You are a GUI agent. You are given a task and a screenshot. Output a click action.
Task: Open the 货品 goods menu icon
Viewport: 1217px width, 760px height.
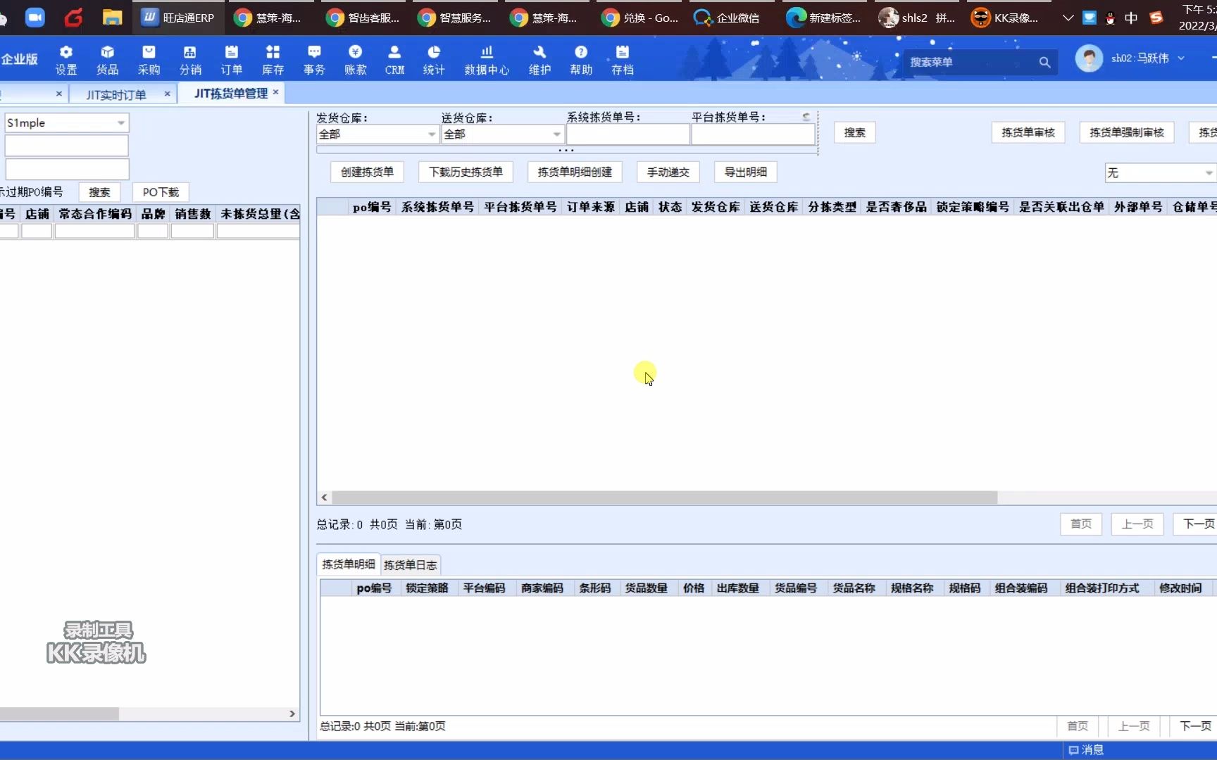click(x=108, y=60)
